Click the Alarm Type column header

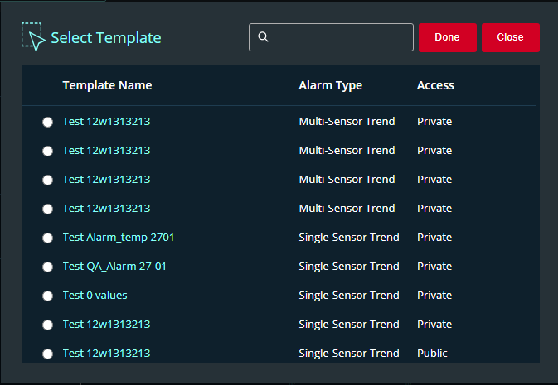coord(330,85)
